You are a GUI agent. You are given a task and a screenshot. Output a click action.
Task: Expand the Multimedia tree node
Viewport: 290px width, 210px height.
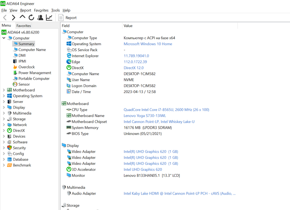pyautogui.click(x=4, y=113)
